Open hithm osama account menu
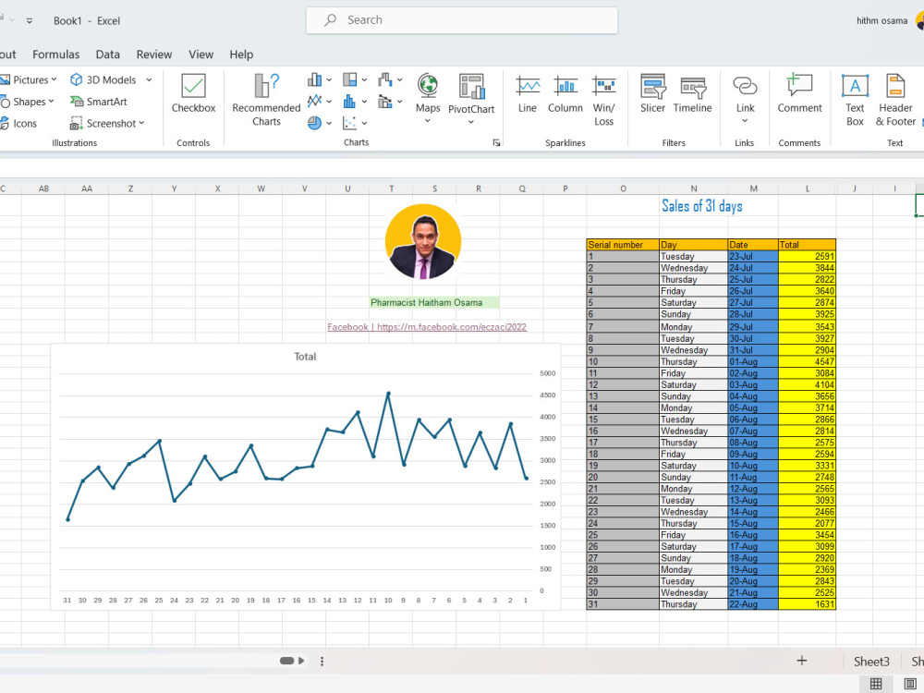 coord(889,20)
